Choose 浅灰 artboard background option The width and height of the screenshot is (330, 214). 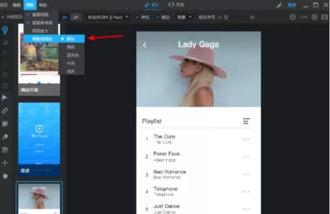point(72,71)
